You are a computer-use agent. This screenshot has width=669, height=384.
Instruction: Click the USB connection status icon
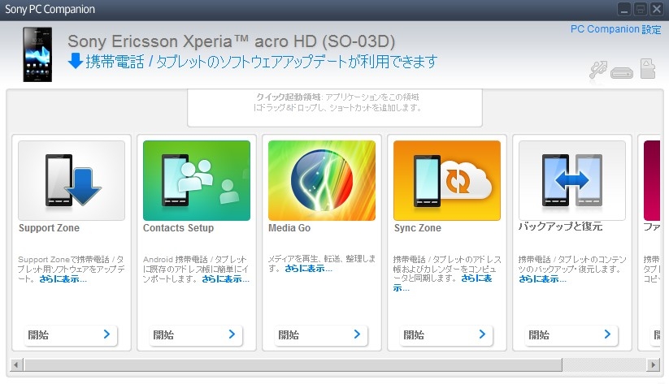(598, 70)
